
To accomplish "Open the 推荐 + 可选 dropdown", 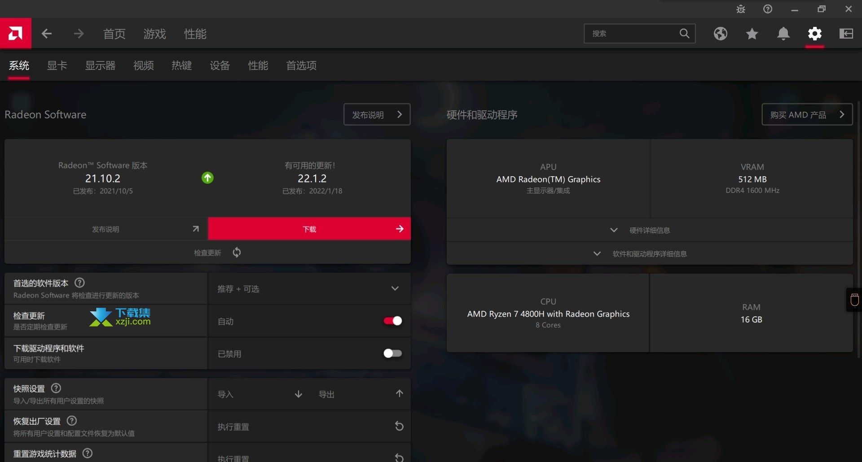I will (x=309, y=288).
